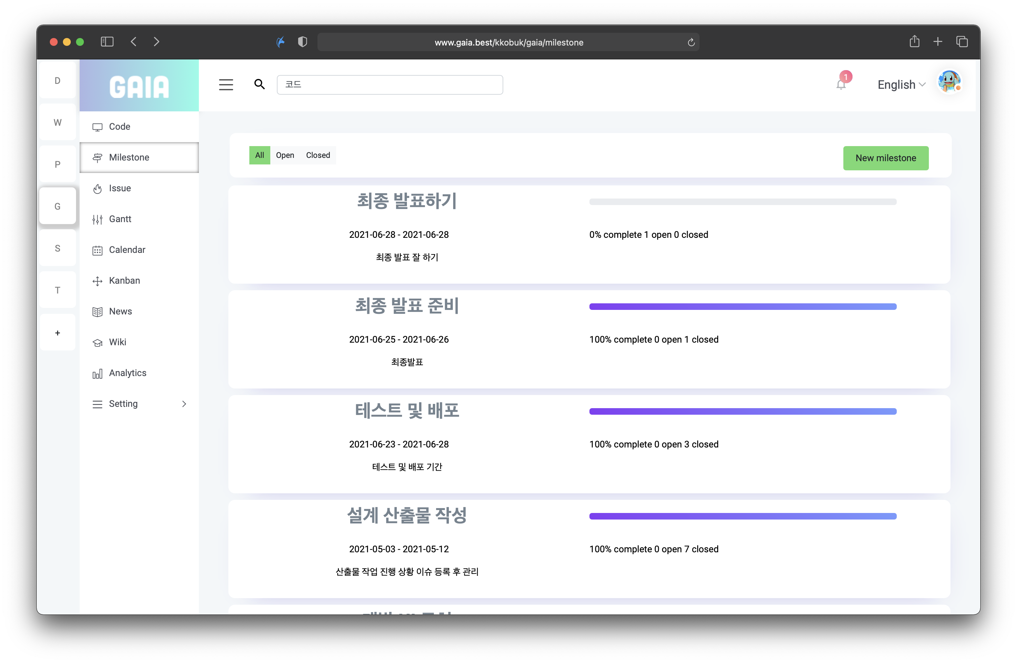Show only Closed milestones

pos(318,155)
